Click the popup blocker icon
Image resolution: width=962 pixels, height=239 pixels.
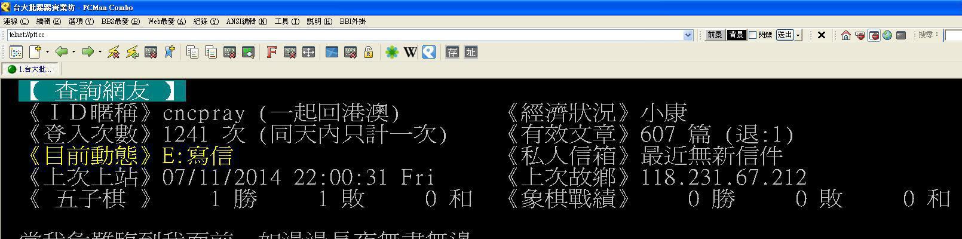(x=860, y=35)
